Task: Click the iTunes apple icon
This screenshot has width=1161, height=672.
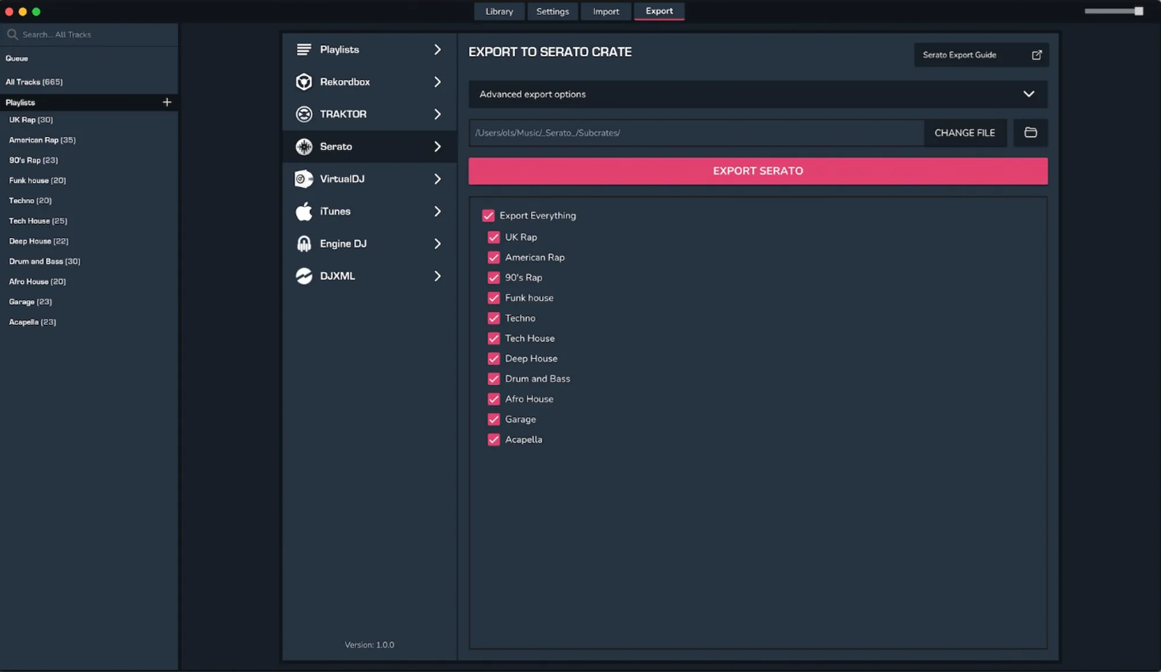Action: point(304,212)
